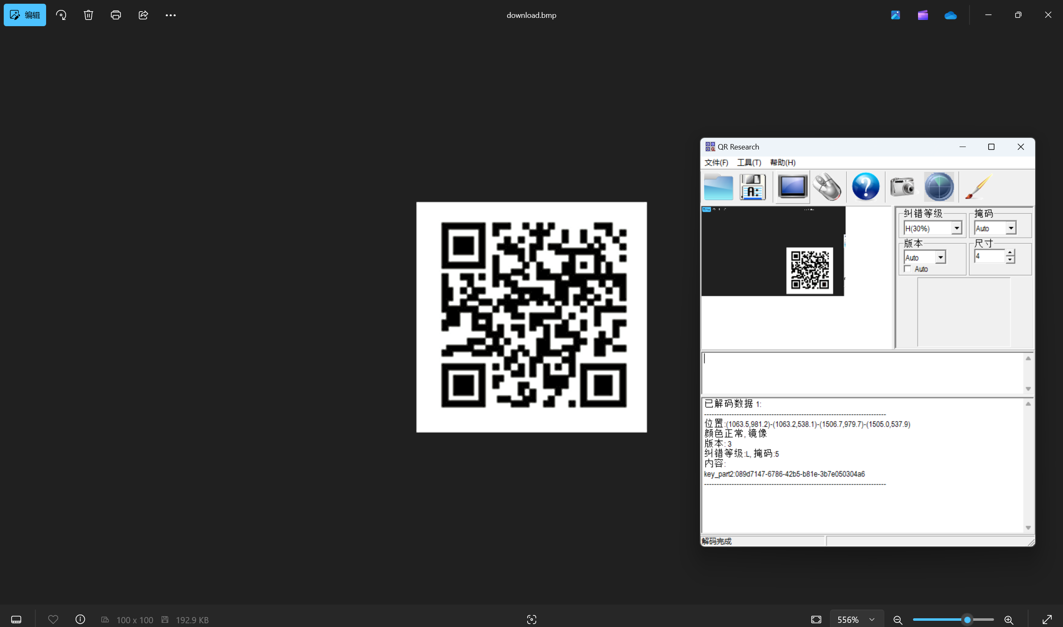Image resolution: width=1063 pixels, height=627 pixels.
Task: Capture from screen with the monitor icon
Action: [792, 187]
